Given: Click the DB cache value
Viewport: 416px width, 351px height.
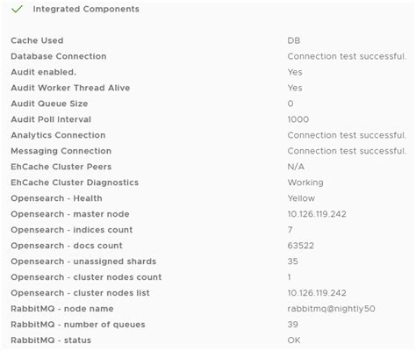Looking at the screenshot, I should point(294,40).
